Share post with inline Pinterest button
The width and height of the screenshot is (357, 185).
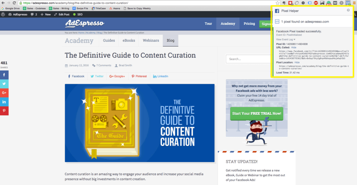pos(139,76)
